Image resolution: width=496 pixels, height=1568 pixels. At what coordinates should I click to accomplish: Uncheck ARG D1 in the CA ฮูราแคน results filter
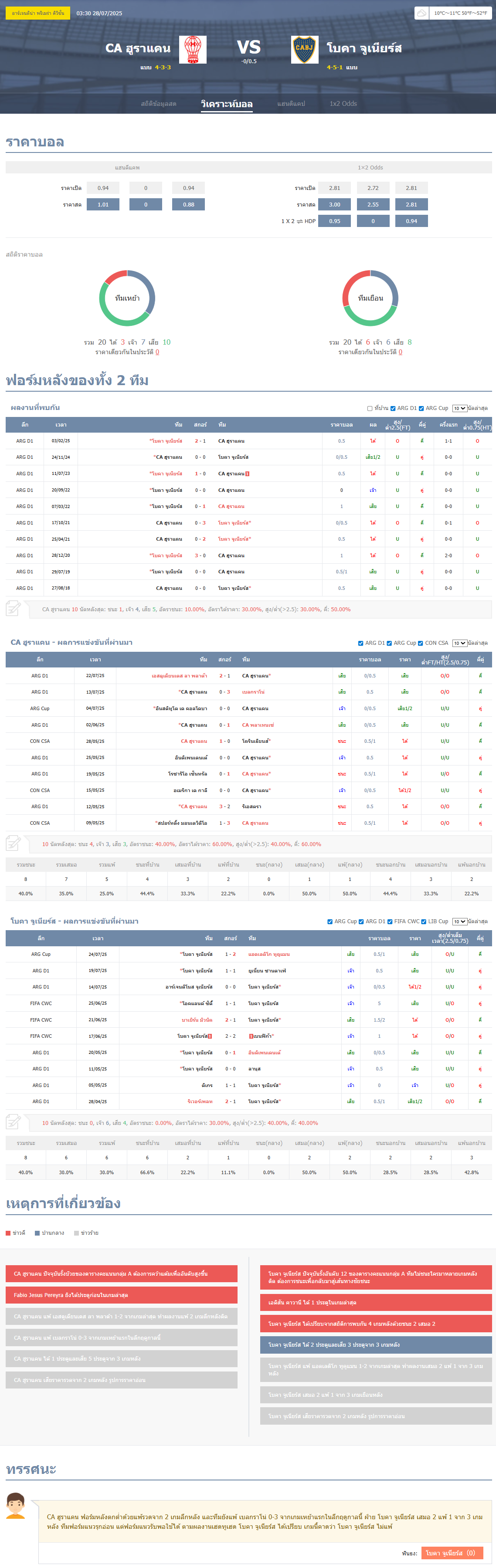pyautogui.click(x=361, y=643)
